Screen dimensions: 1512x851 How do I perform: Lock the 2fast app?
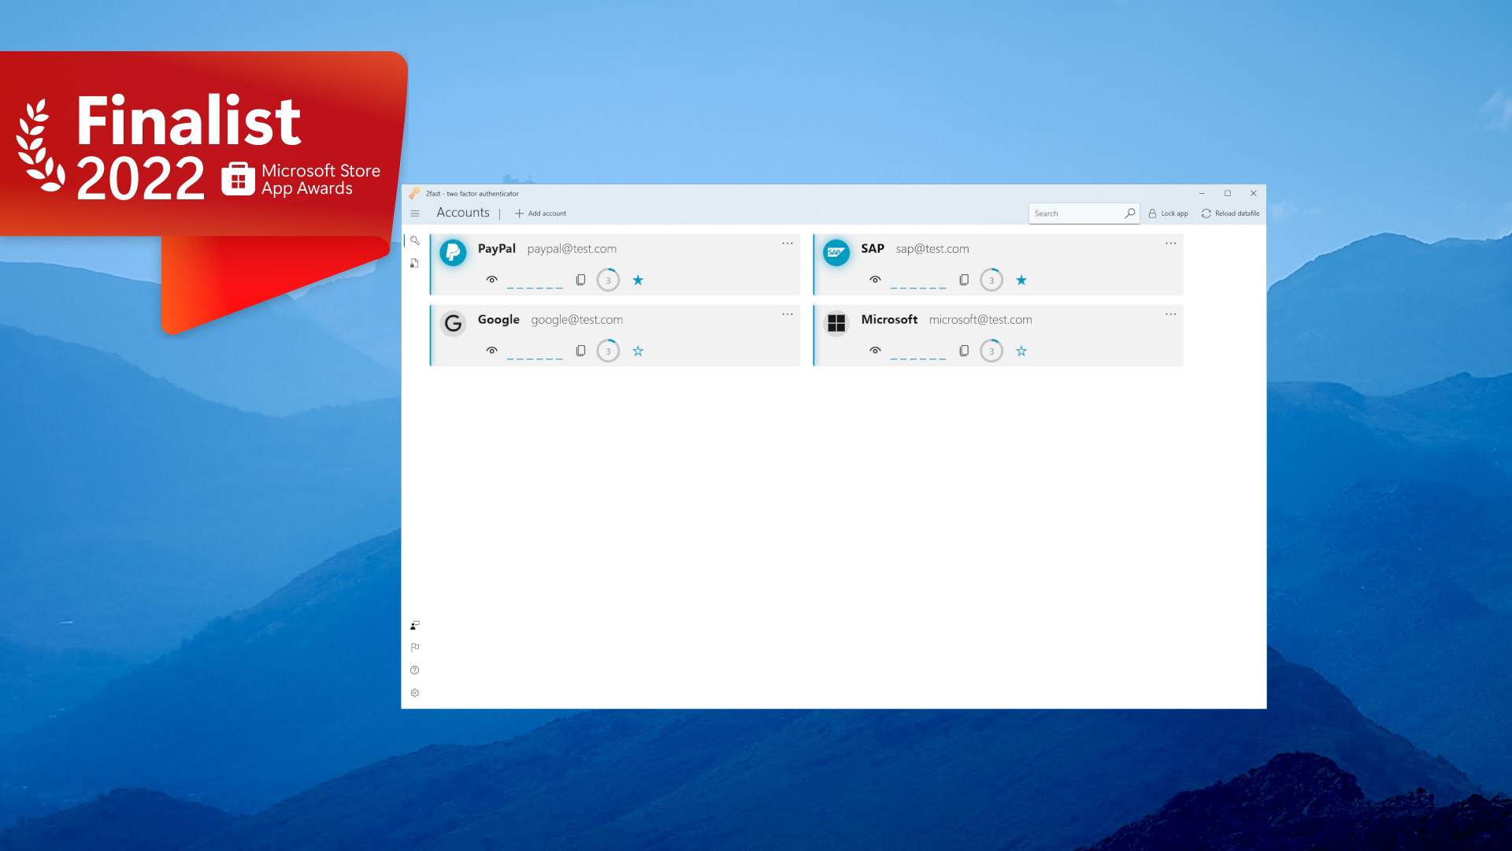click(1169, 213)
